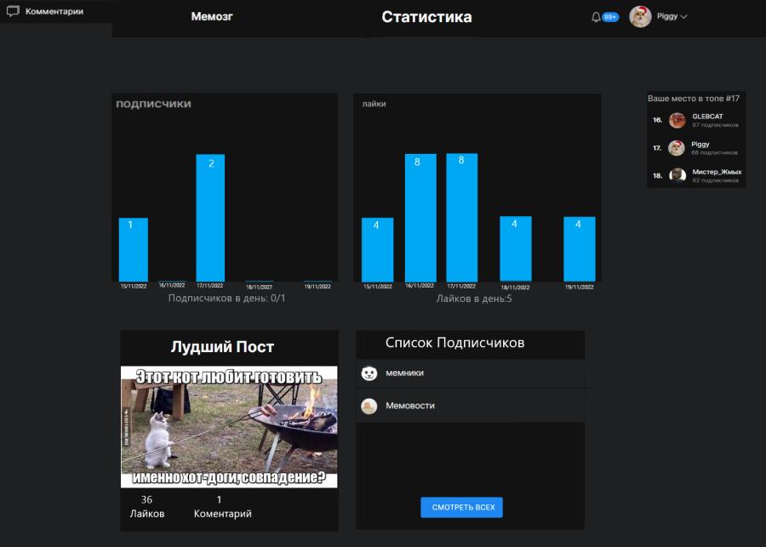Select the 16/11/2022 likes bar showing 8
Image resolution: width=766 pixels, height=547 pixels.
click(420, 217)
